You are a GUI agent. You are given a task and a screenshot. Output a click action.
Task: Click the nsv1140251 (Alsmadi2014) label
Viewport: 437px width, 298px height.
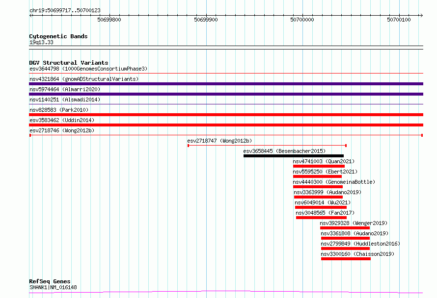[65, 99]
